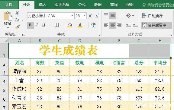The image size is (174, 110).
Task: Expand 粘贴 paste options arrow
Action: (x=8, y=28)
